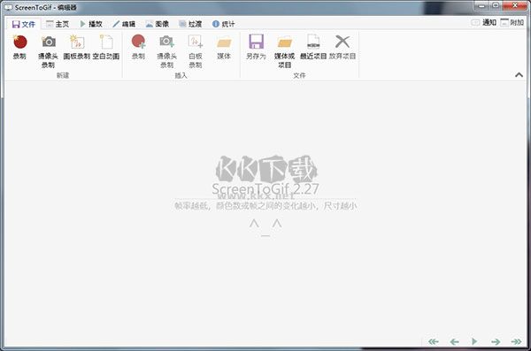This screenshot has width=531, height=351.
Task: Go to the next frame
Action: click(496, 341)
